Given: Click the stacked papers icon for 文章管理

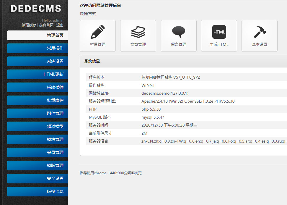Looking at the screenshot, I should (x=138, y=32).
